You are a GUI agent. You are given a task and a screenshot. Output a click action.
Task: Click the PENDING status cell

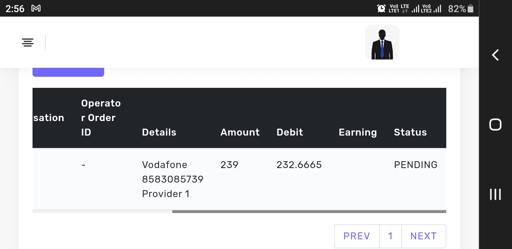(415, 165)
